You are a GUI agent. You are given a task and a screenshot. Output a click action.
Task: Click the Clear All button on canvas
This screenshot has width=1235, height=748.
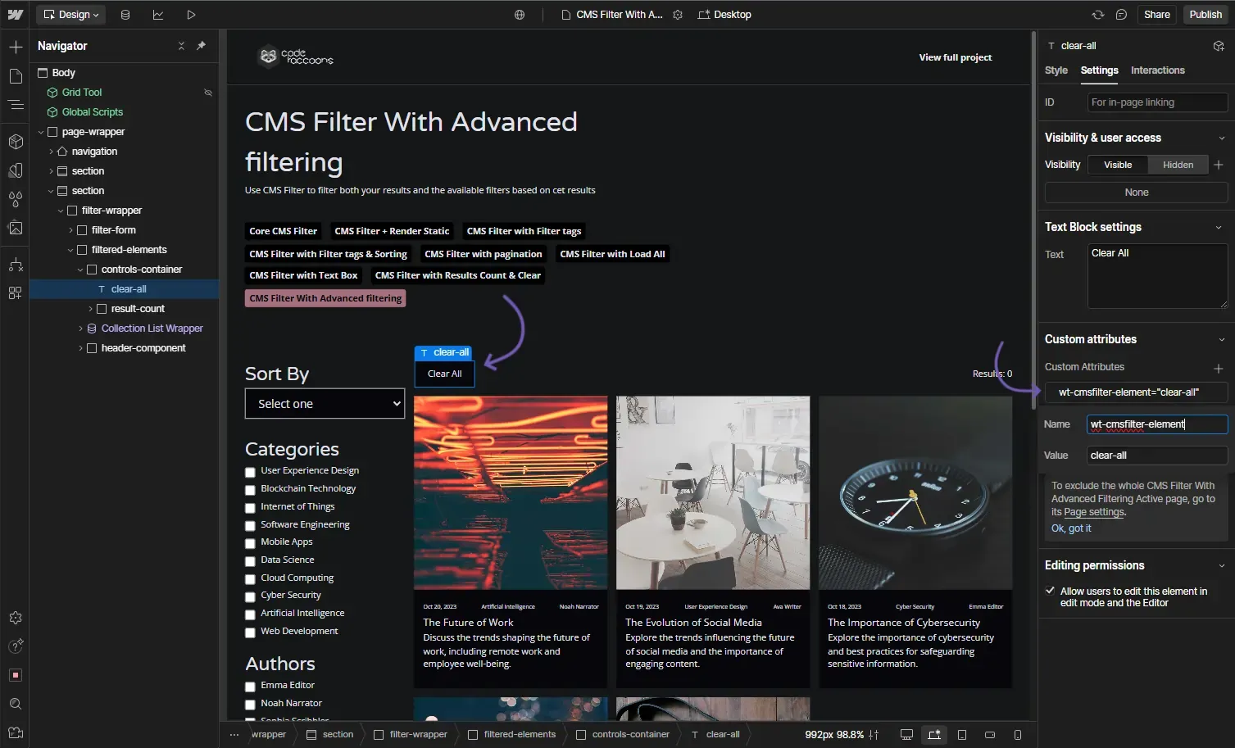[x=445, y=374]
